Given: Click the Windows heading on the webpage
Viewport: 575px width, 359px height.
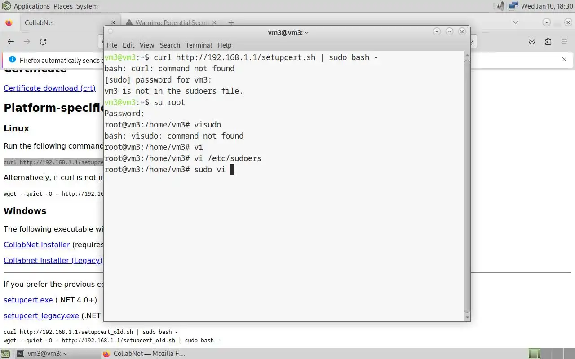Looking at the screenshot, I should pos(25,211).
